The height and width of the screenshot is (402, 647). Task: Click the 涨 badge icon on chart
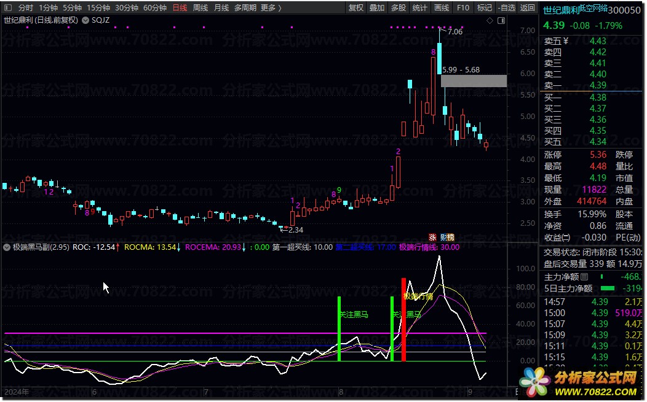click(432, 238)
